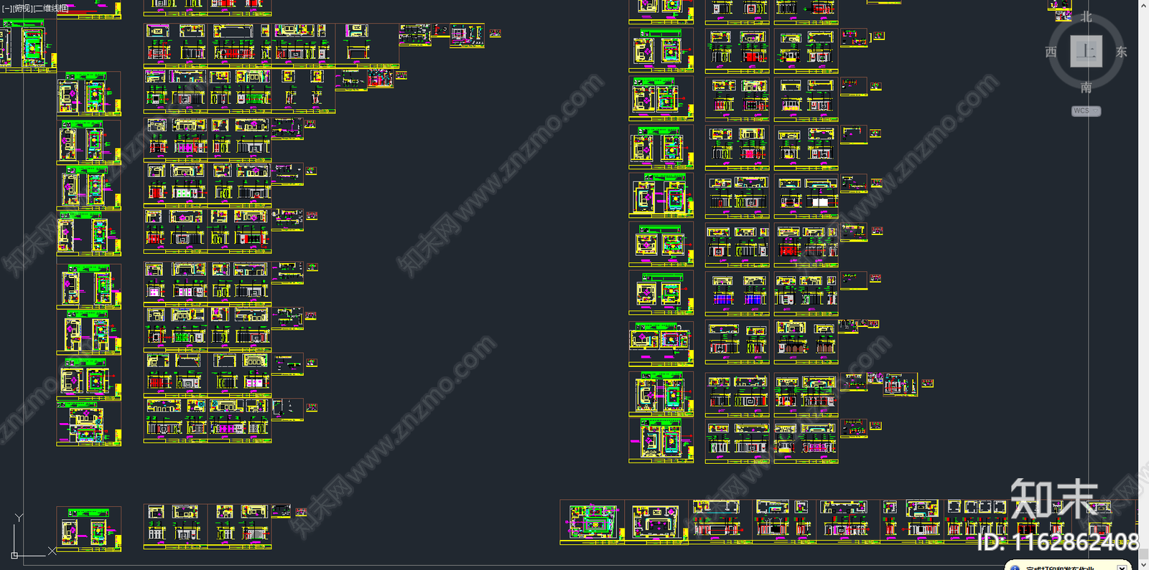Open the [-] viewport controls menu

coord(6,9)
